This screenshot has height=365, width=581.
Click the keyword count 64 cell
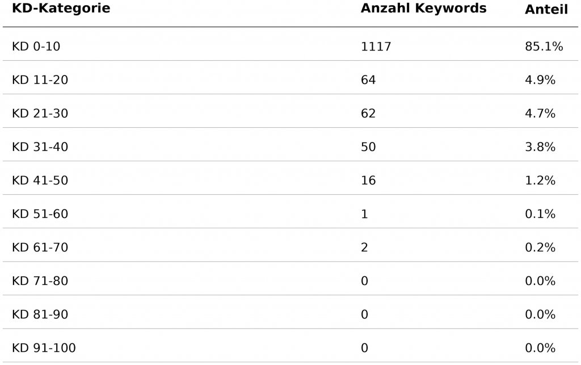368,80
